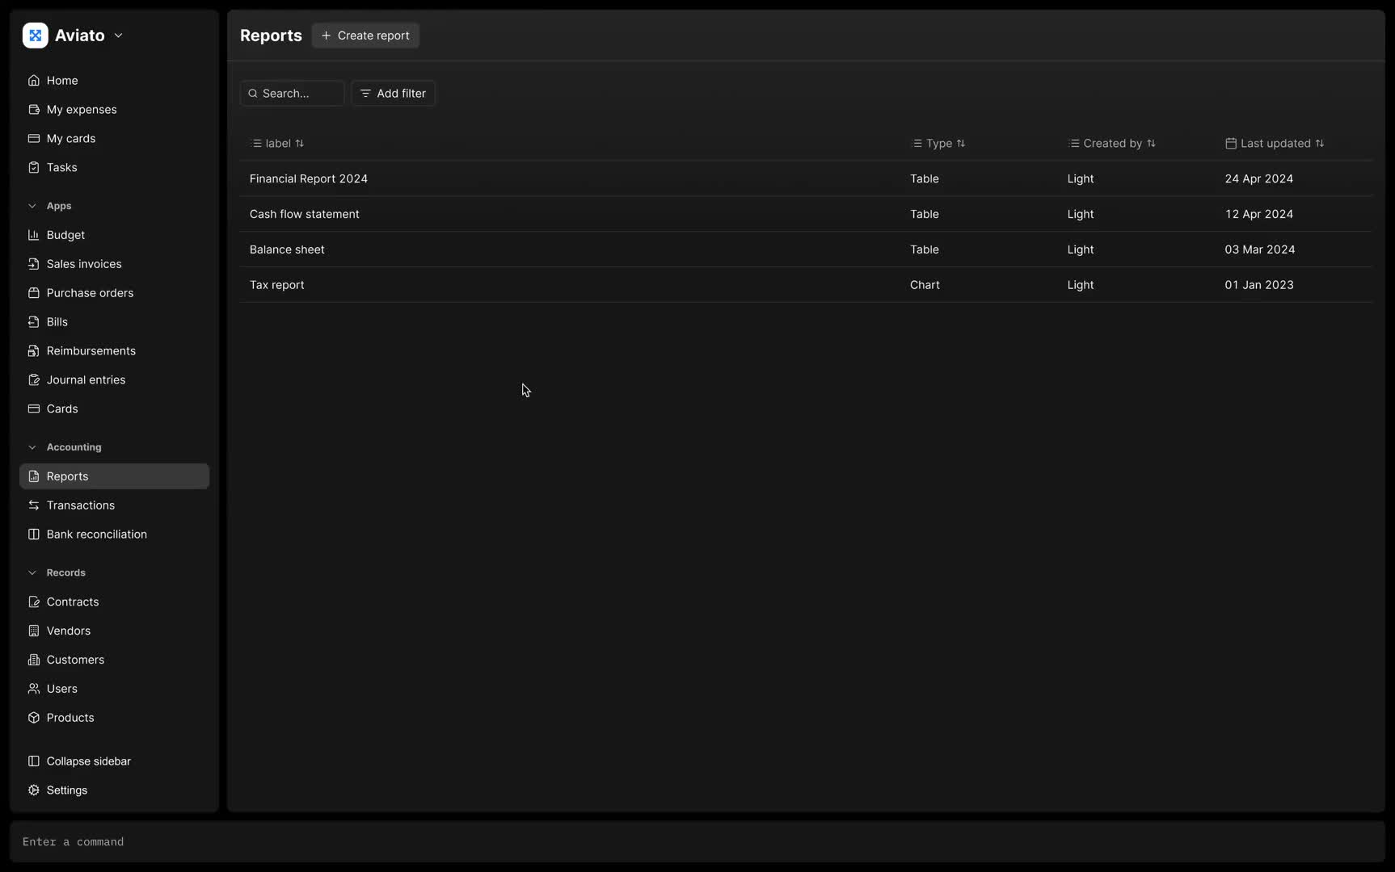
Task: Click the Sales invoices icon
Action: pyautogui.click(x=34, y=264)
